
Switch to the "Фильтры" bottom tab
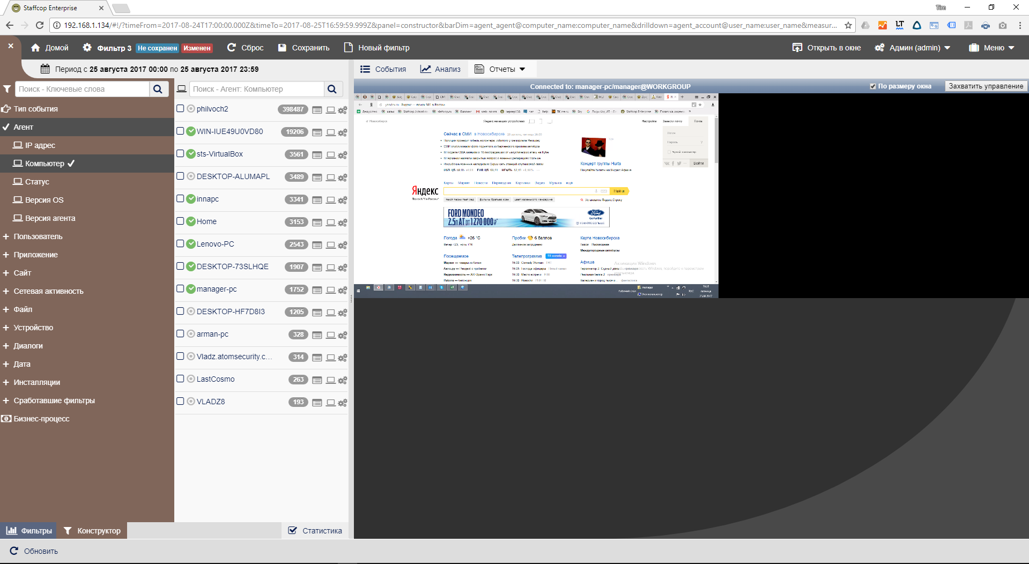[x=29, y=531]
